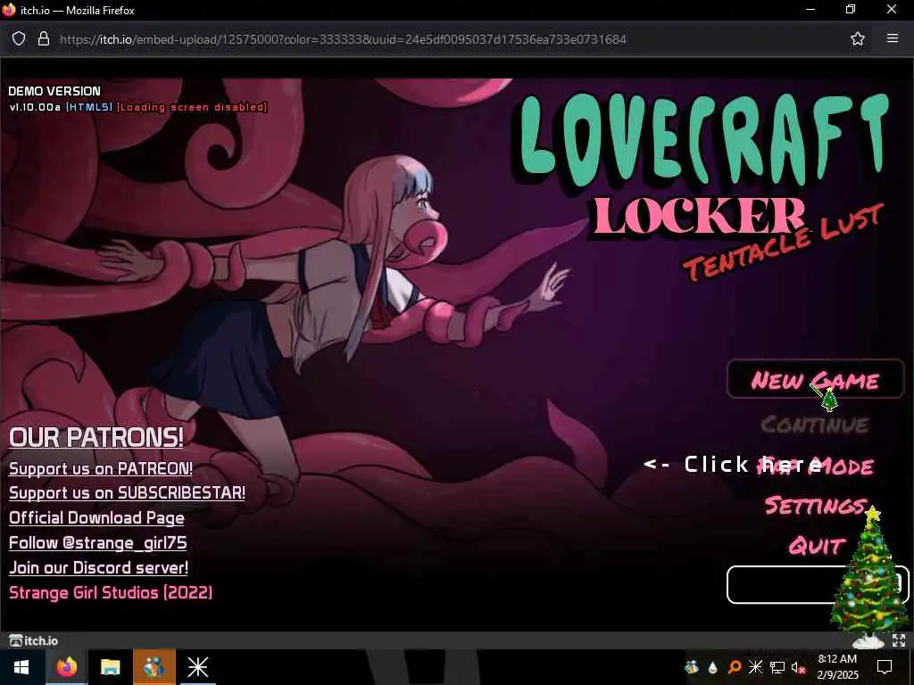The height and width of the screenshot is (685, 914).
Task: Open File Explorer from the taskbar
Action: tap(110, 667)
